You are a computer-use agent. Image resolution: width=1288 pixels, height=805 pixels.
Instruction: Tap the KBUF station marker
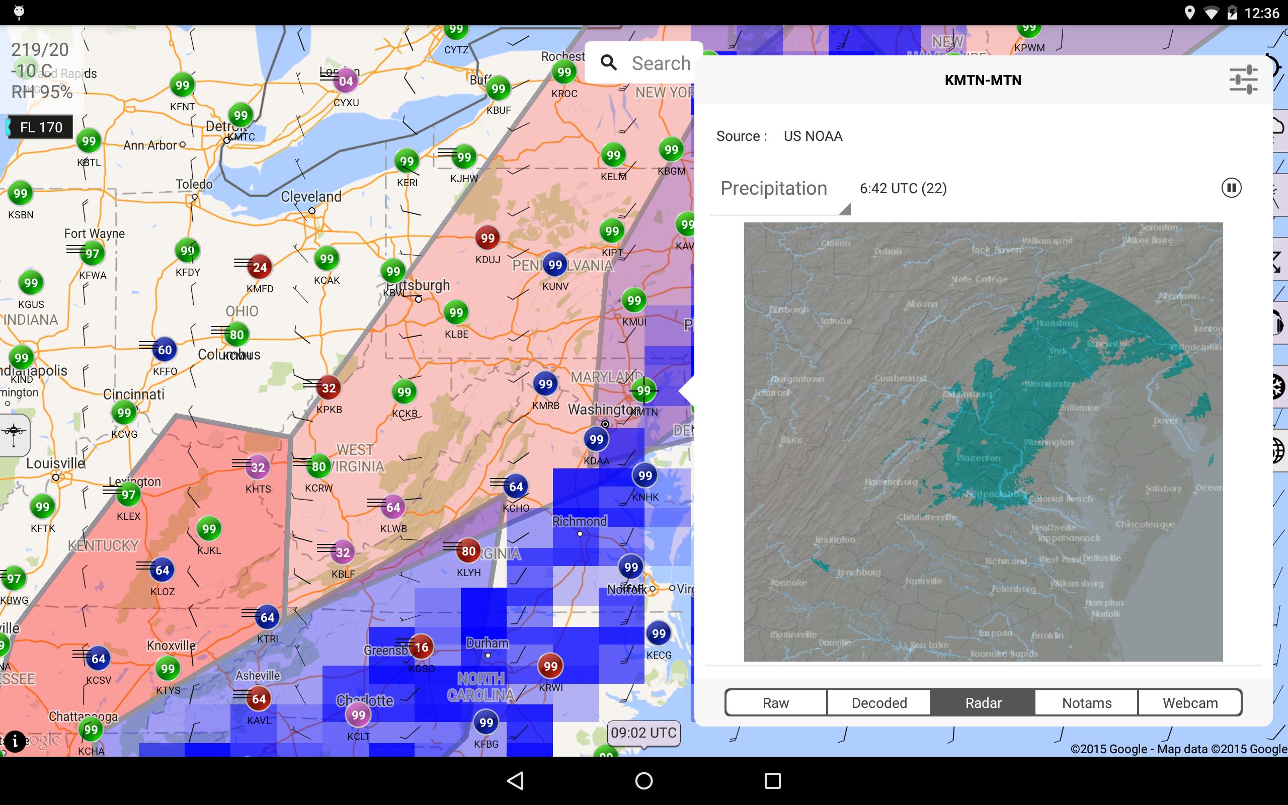click(x=498, y=89)
